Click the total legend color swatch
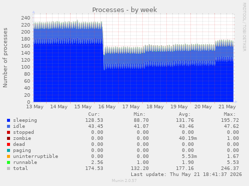Image resolution: width=249 pixels, height=186 pixels. 9,168
